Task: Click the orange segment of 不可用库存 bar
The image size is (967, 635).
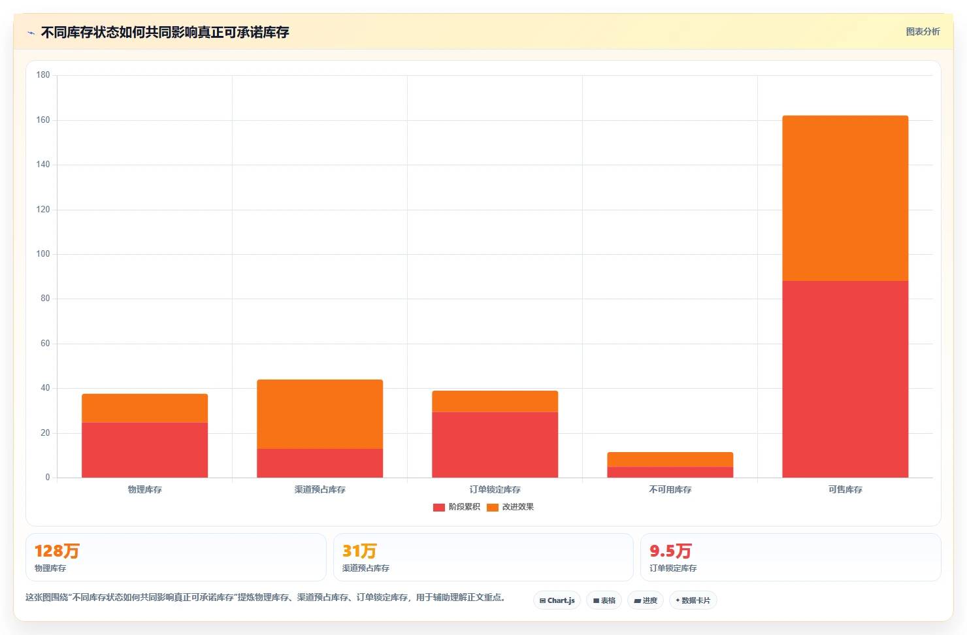Action: point(670,459)
